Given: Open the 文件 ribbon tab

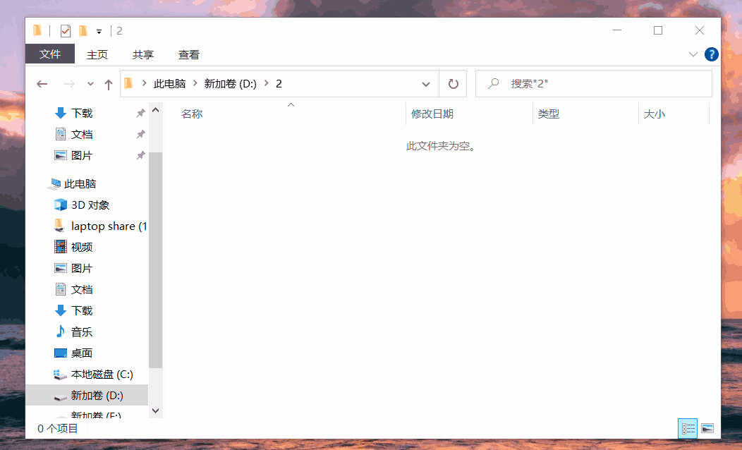Looking at the screenshot, I should coord(49,54).
